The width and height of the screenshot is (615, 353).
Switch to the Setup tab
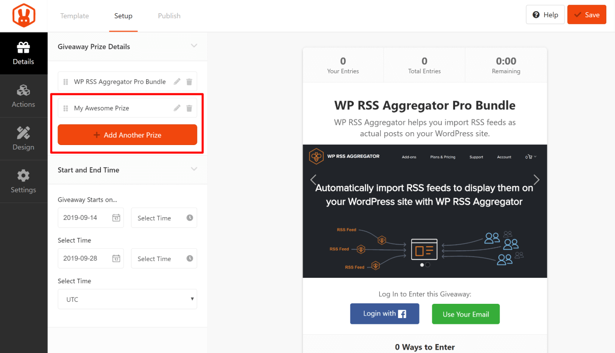(123, 16)
